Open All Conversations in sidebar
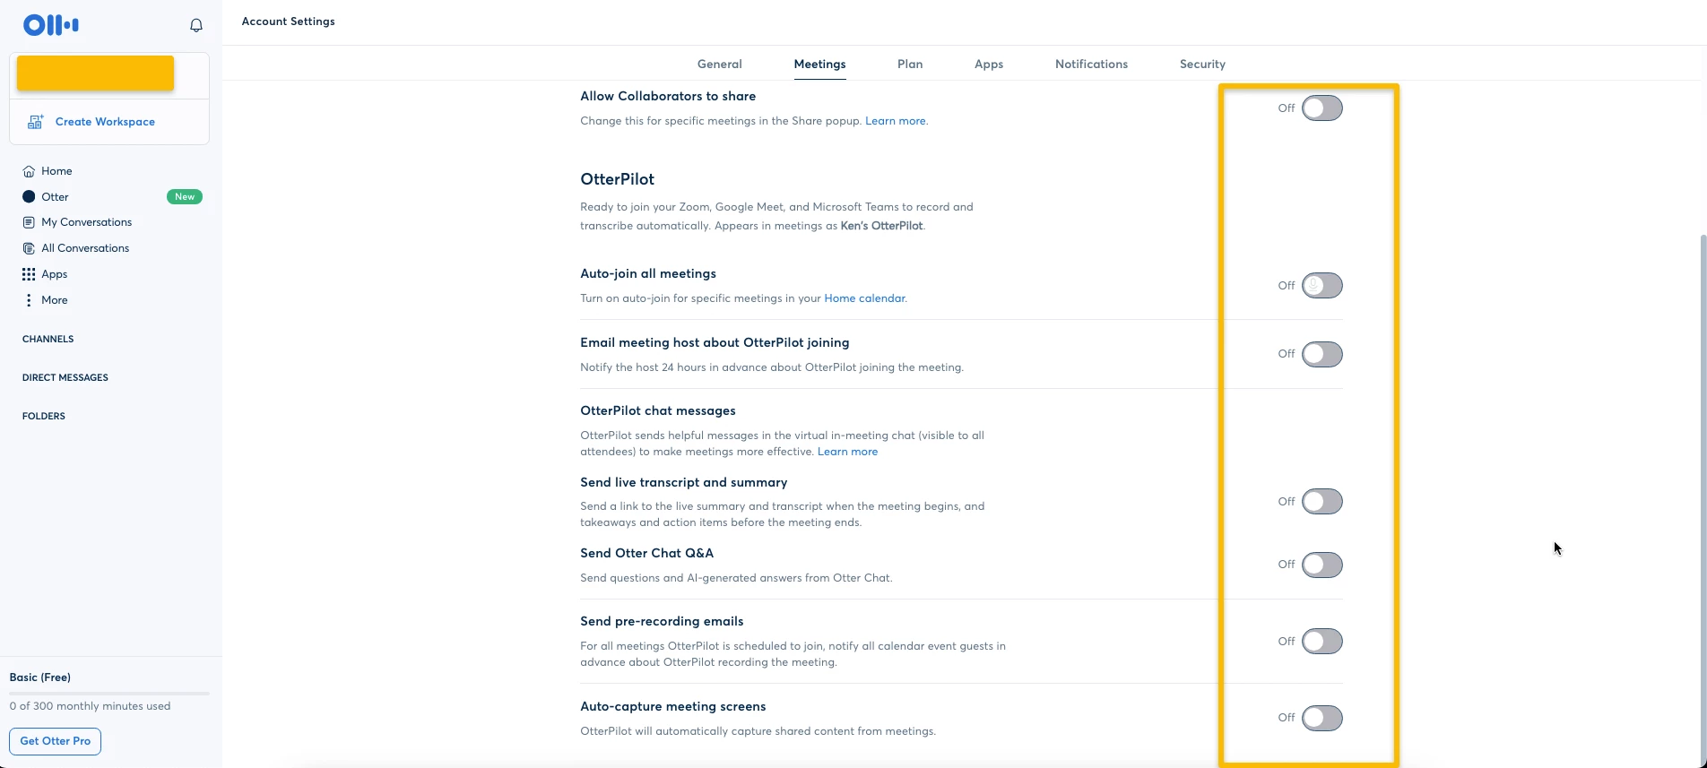The image size is (1707, 768). [85, 248]
